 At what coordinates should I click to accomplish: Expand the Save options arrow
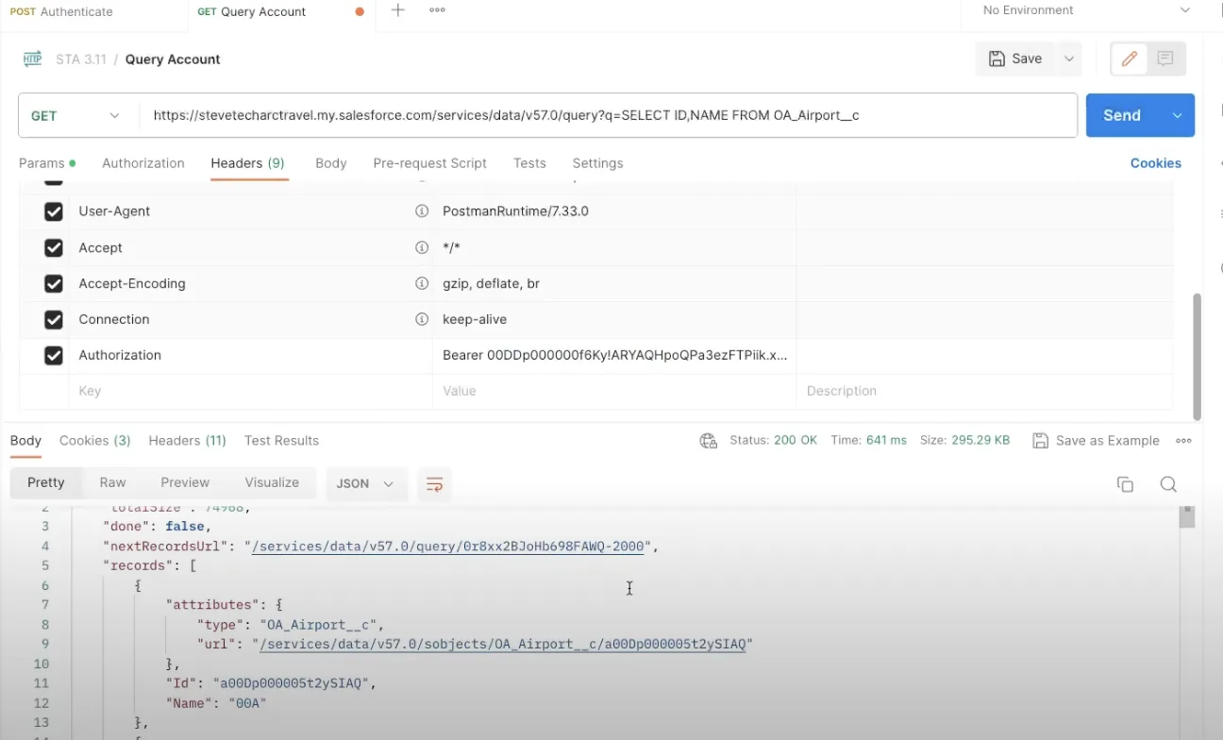coord(1069,59)
